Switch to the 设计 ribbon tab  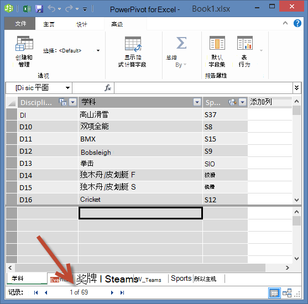click(x=81, y=24)
